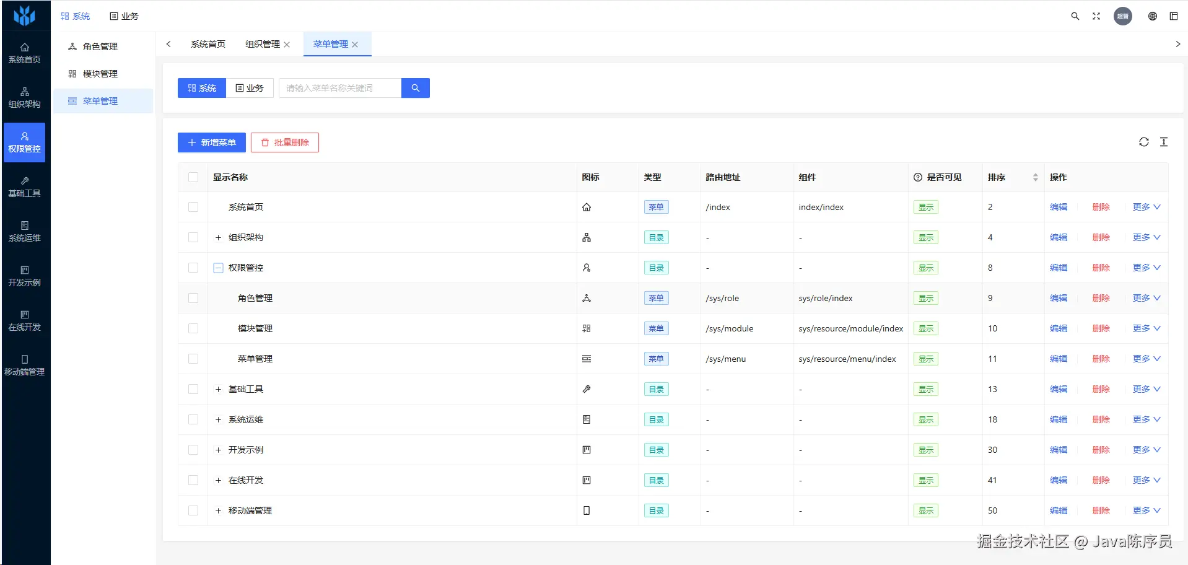Collapse the 权限管控 tree row
Image resolution: width=1188 pixels, height=565 pixels.
coord(218,268)
